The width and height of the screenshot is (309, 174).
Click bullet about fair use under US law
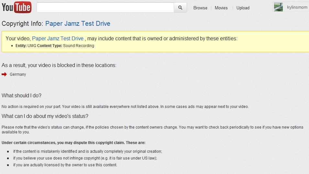[x=85, y=158]
